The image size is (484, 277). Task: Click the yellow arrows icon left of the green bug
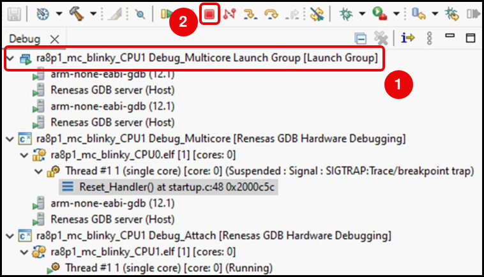(317, 14)
